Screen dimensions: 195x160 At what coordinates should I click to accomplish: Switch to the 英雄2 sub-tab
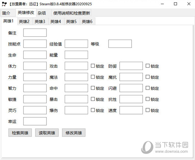coord(25,21)
